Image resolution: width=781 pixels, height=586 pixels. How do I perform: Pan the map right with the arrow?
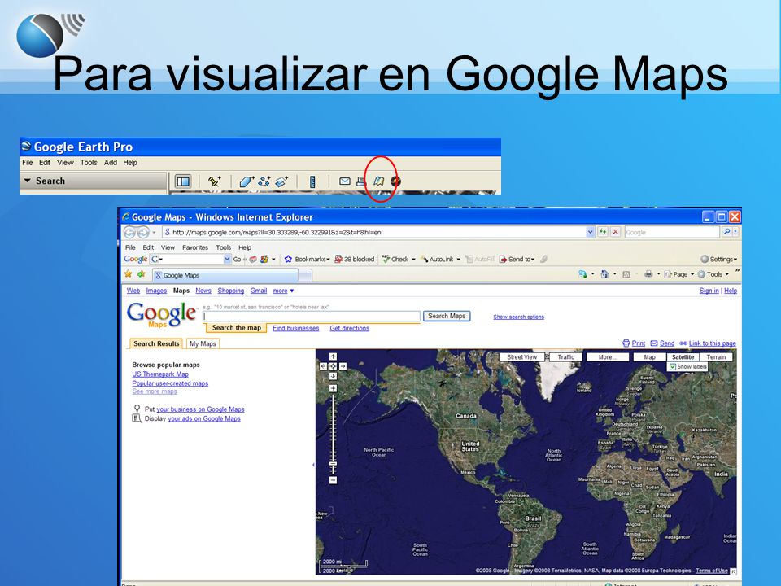click(343, 366)
